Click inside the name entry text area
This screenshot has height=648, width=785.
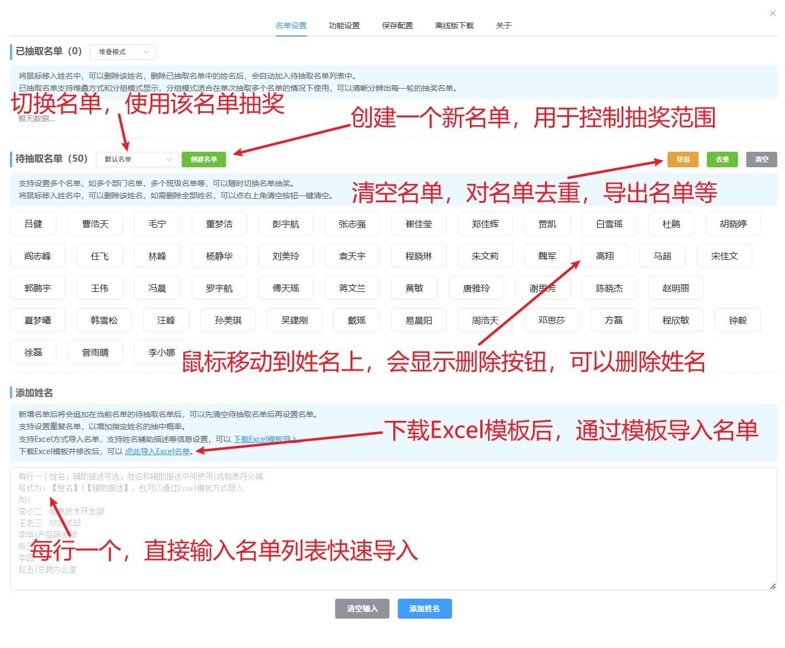pos(388,526)
